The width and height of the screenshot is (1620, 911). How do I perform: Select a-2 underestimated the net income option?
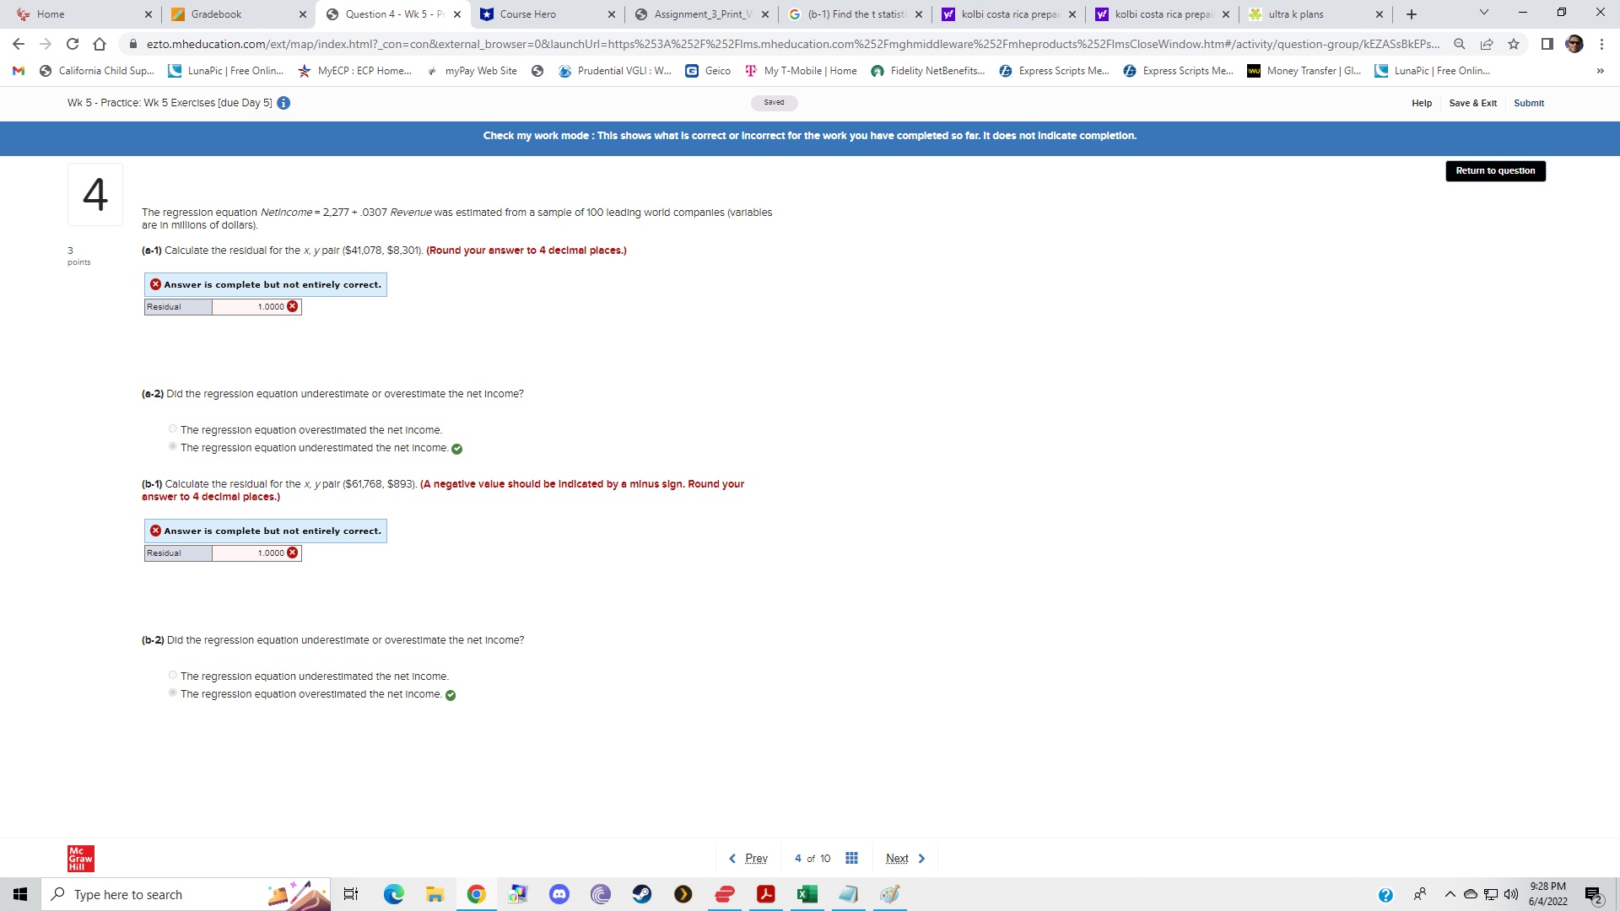[x=173, y=447]
